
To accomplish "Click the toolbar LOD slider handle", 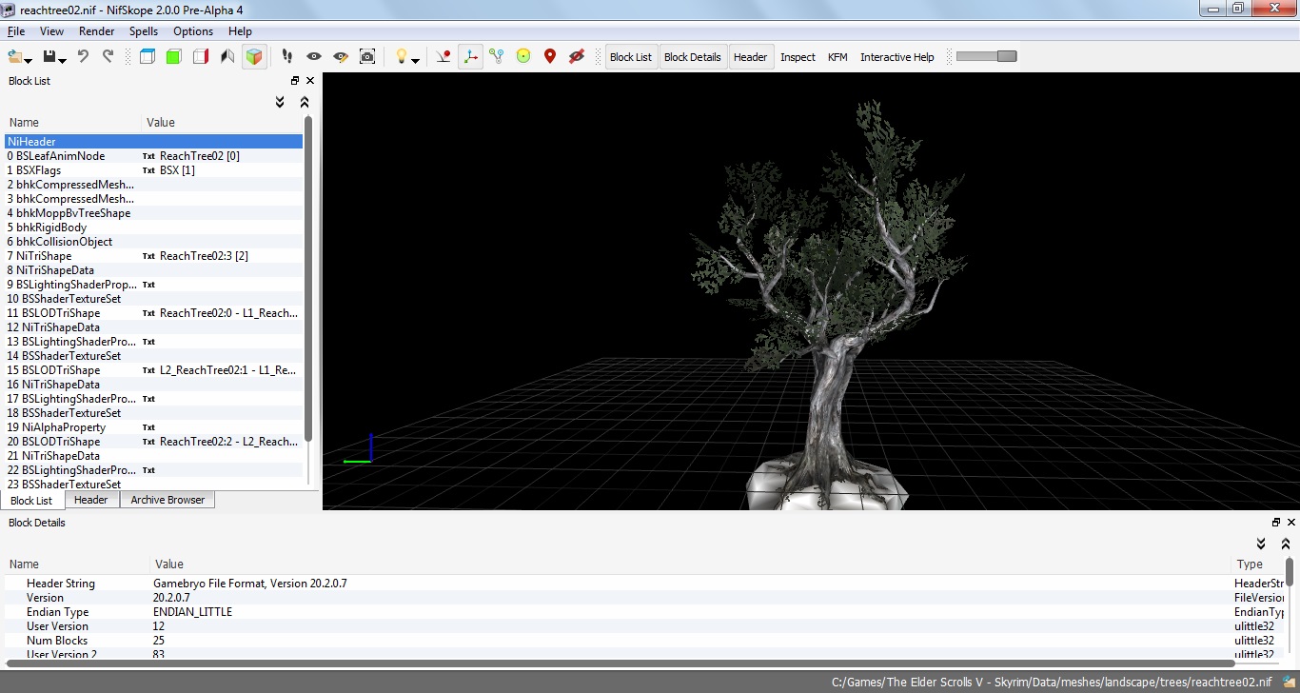I will (x=1006, y=56).
